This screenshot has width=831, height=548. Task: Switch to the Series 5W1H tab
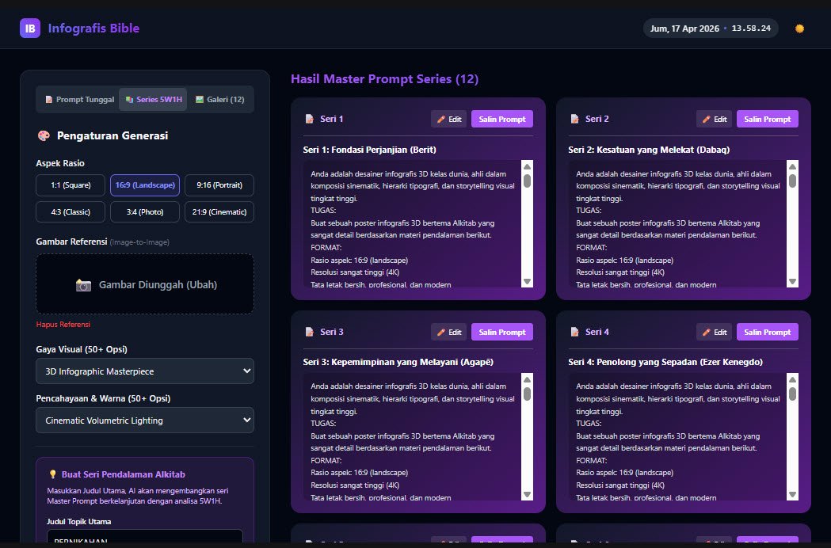tap(153, 100)
